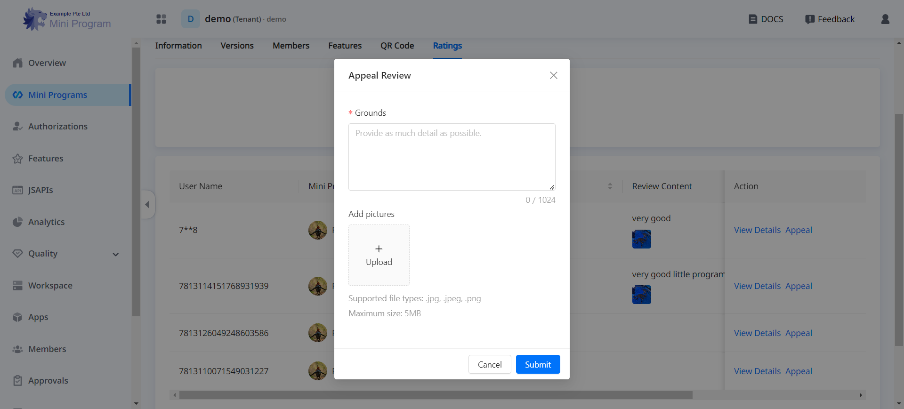
Task: Open the 'very good' review image thumbnail
Action: (641, 239)
